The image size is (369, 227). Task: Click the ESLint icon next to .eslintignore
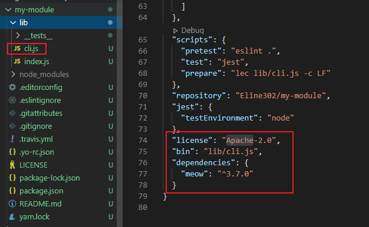click(12, 100)
